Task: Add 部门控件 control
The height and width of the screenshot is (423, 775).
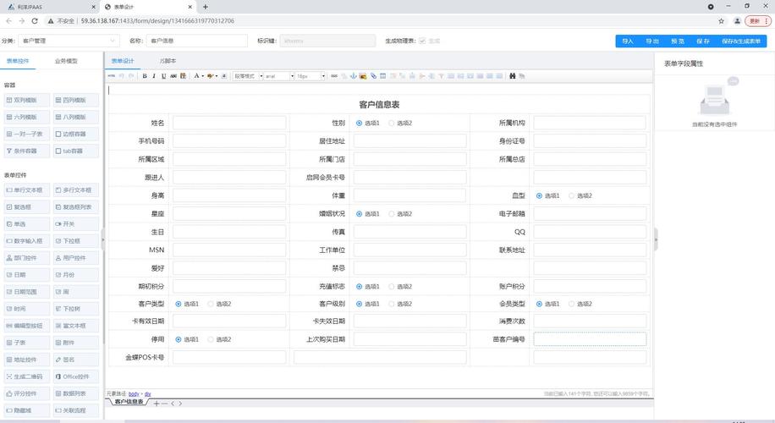Action: [27, 258]
